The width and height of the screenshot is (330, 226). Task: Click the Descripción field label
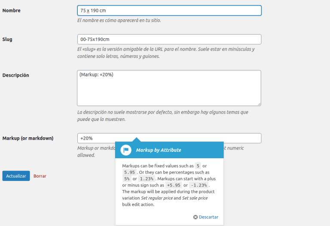pyautogui.click(x=16, y=75)
